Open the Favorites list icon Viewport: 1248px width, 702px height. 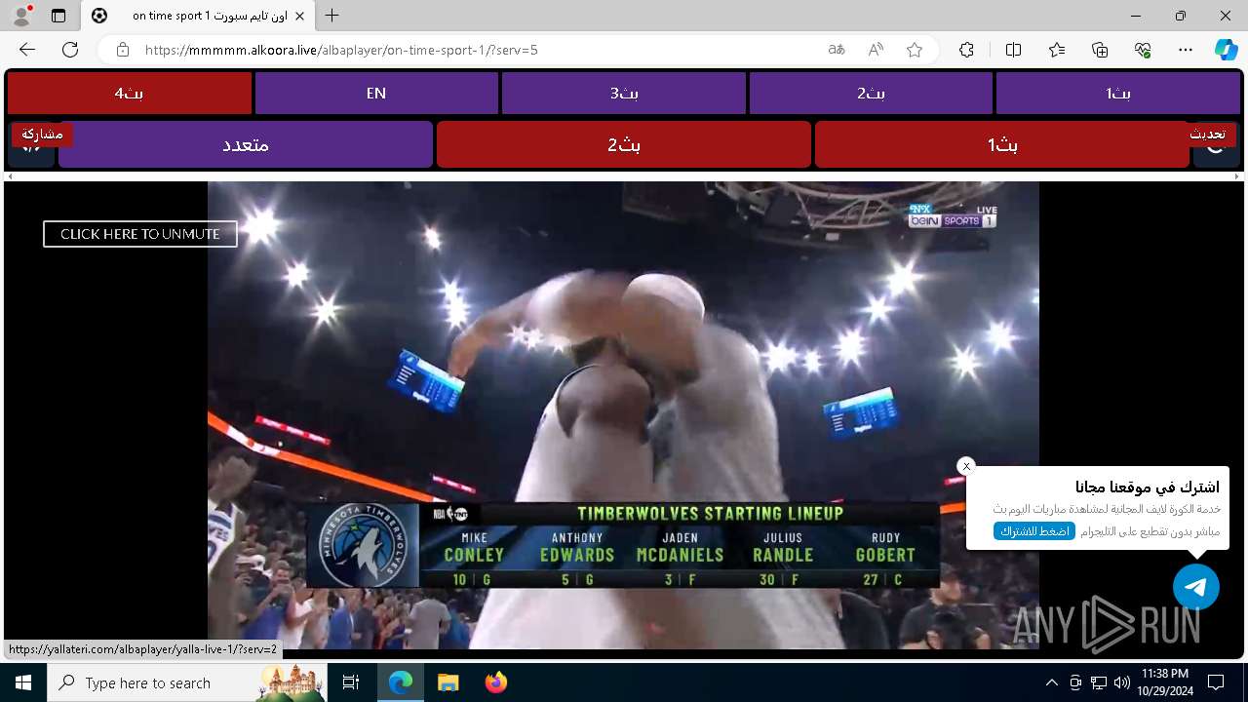1057,50
